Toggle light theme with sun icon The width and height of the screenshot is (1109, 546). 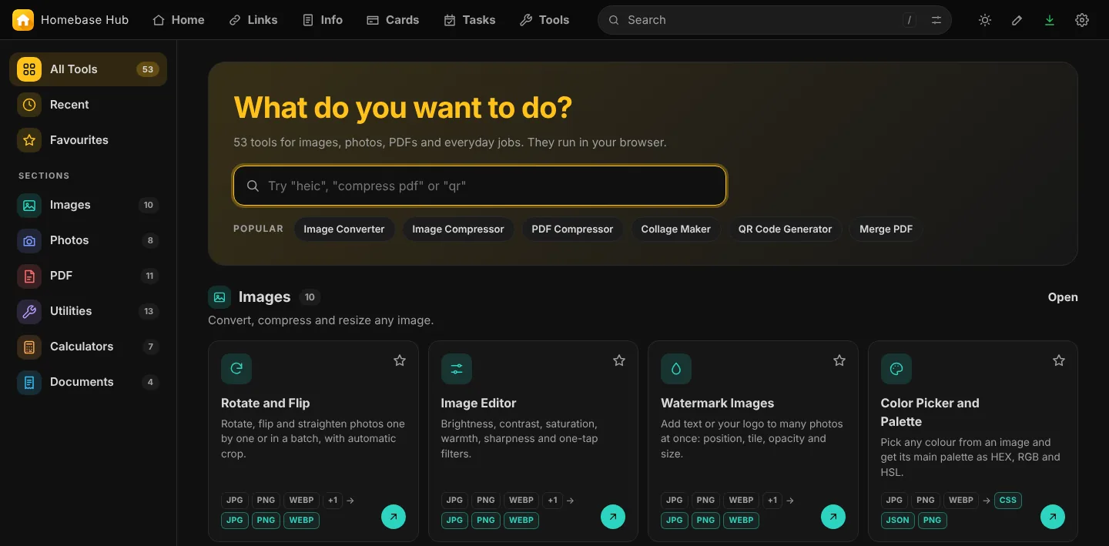pyautogui.click(x=985, y=20)
